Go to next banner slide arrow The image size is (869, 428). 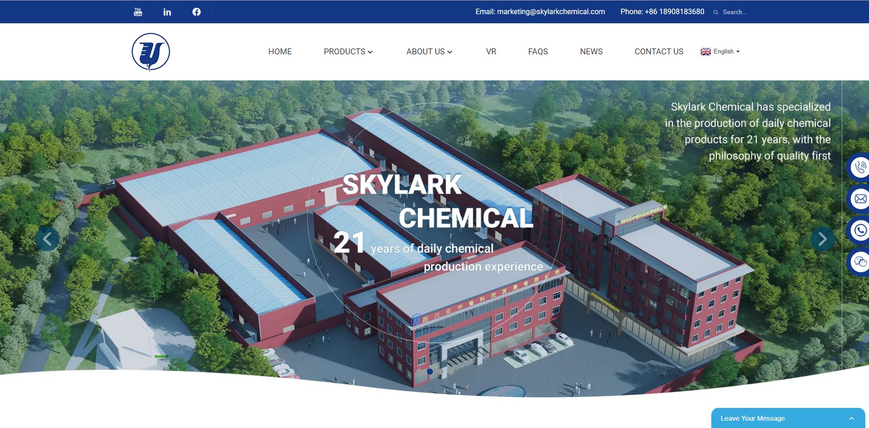tap(822, 239)
